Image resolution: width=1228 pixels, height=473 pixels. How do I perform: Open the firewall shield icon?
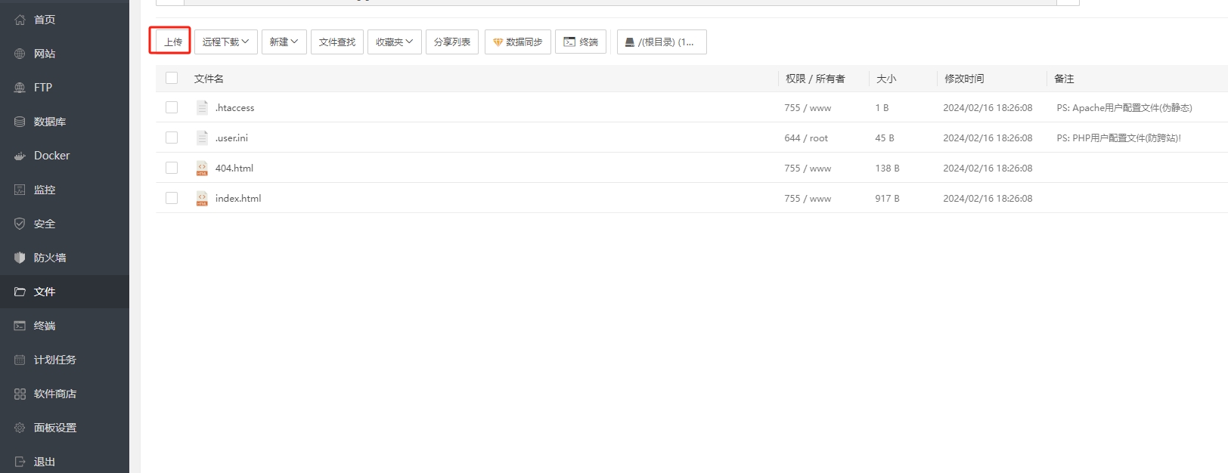tap(20, 258)
